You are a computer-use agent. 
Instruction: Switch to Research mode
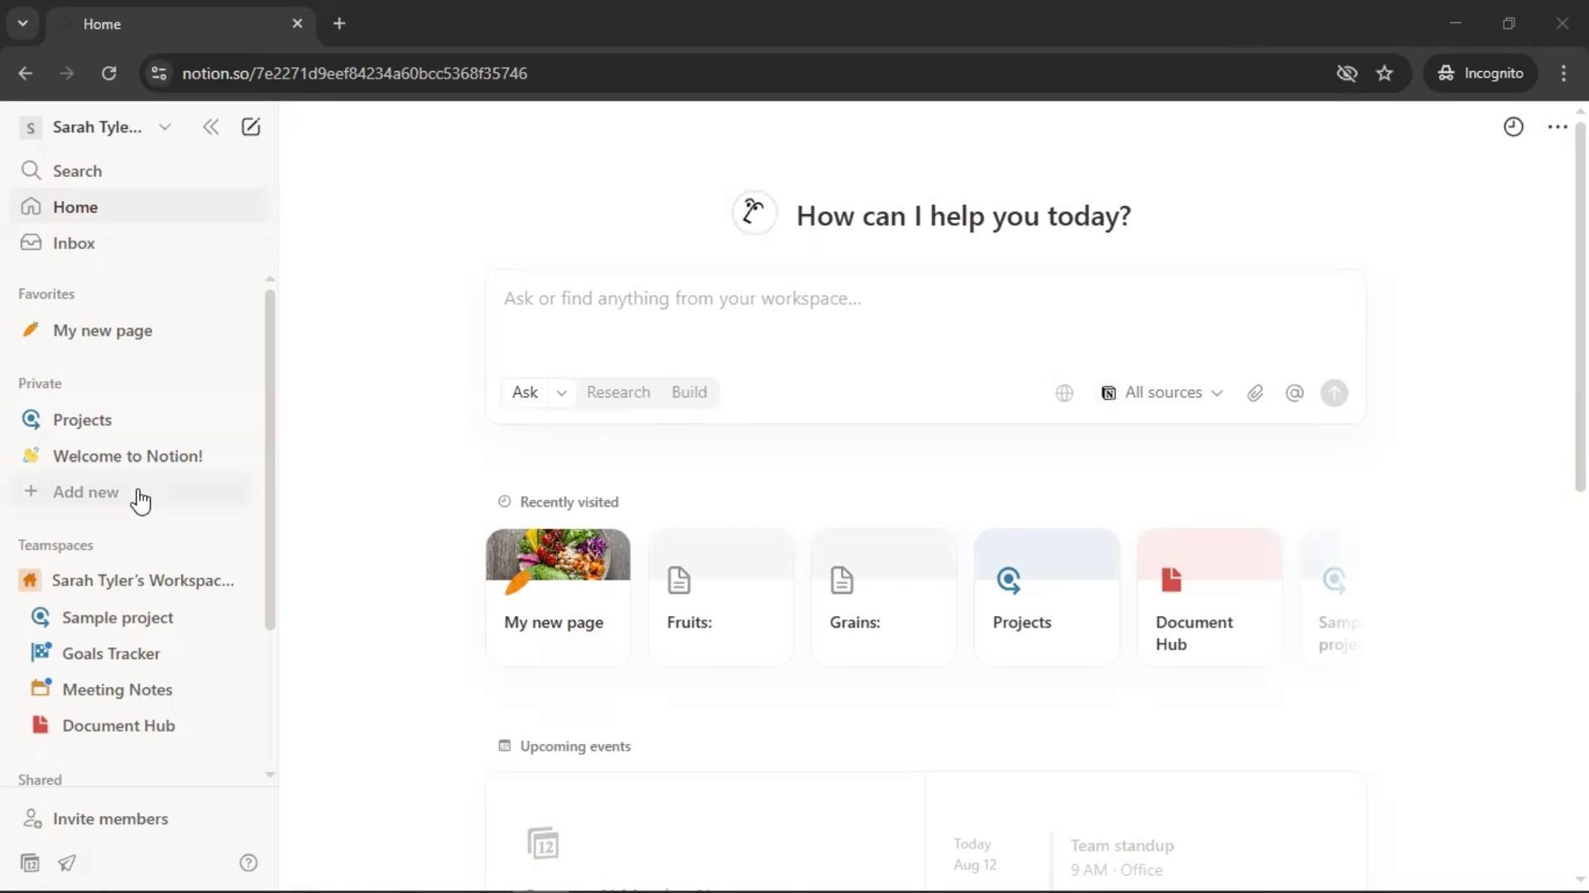(x=618, y=393)
